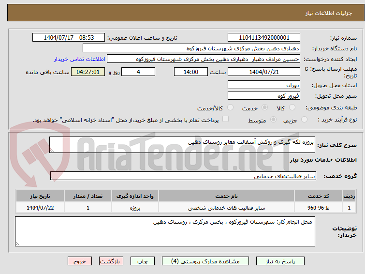365x274 pixels.
Task: Click the service code cell ط-96-960
Action: point(318,208)
